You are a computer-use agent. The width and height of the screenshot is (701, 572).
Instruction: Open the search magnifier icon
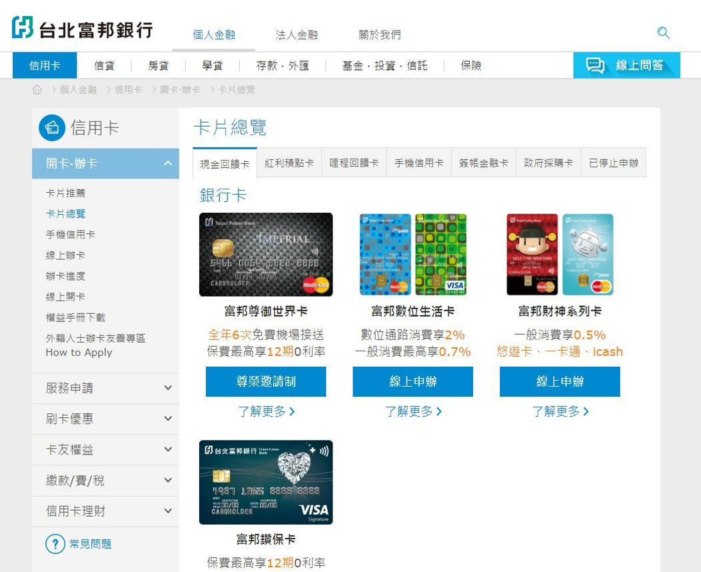(x=664, y=33)
